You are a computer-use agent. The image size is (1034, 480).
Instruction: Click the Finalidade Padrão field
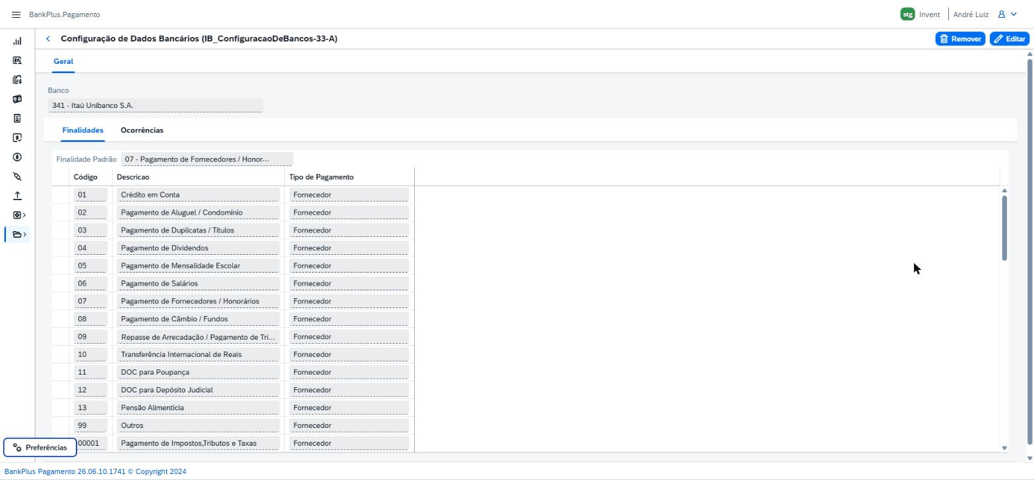tap(207, 159)
